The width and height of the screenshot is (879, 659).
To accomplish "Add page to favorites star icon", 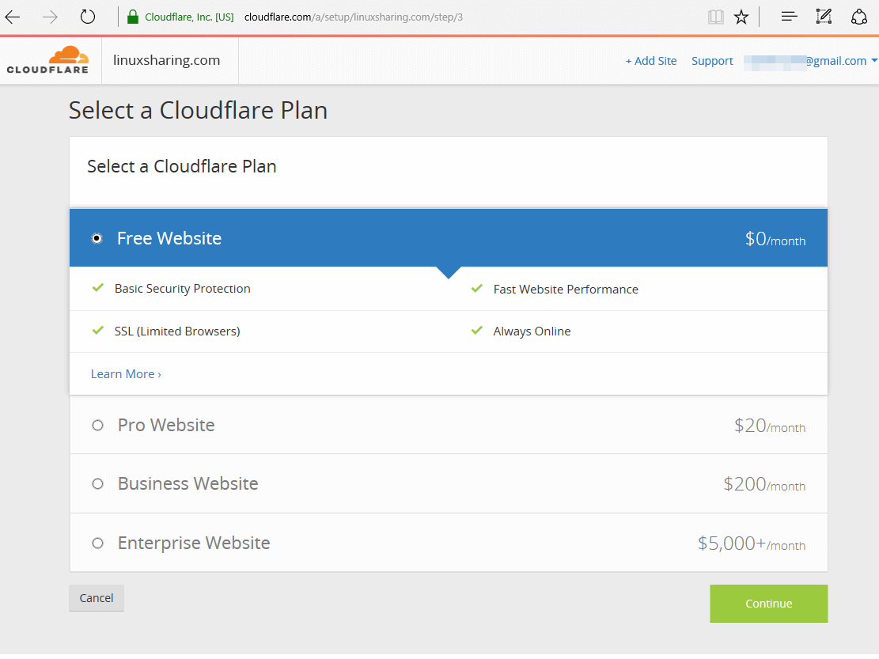I will click(x=741, y=17).
